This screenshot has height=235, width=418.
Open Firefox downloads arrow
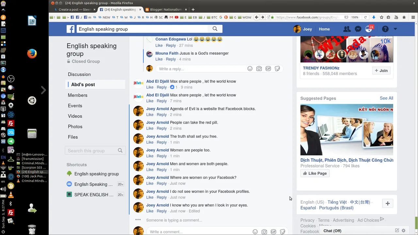pyautogui.click(x=374, y=17)
